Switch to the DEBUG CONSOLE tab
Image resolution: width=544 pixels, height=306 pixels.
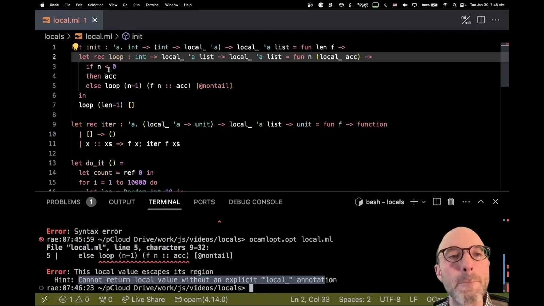click(x=255, y=202)
